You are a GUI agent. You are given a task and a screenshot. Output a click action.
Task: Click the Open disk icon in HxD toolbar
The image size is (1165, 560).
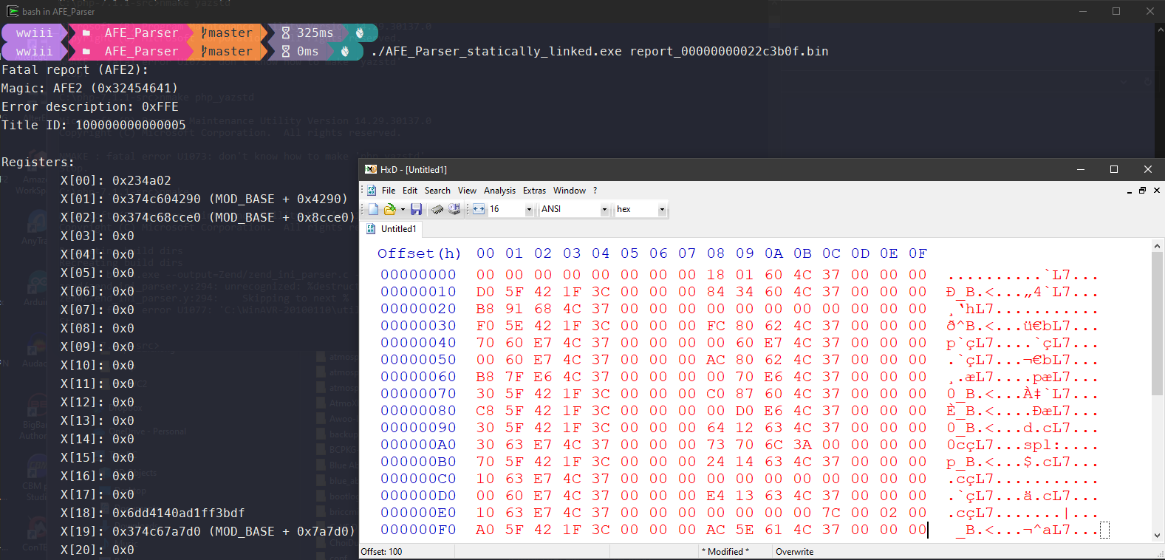coord(454,210)
